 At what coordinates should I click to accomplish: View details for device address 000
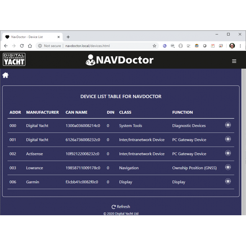coord(228,125)
